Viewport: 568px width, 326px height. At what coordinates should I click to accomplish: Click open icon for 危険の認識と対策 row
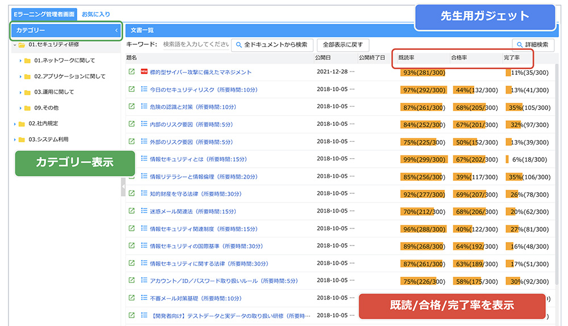(x=132, y=107)
